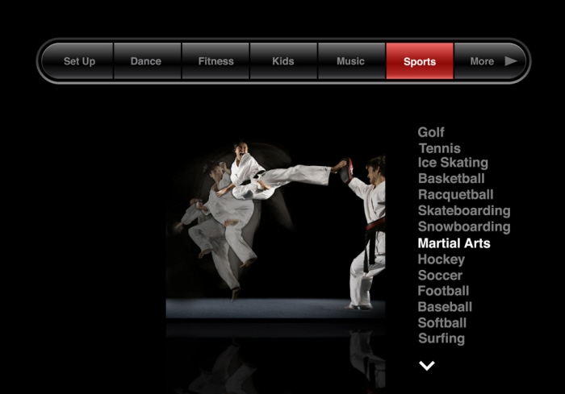The image size is (565, 394).
Task: Choose Golf from the sports list
Action: coord(431,132)
